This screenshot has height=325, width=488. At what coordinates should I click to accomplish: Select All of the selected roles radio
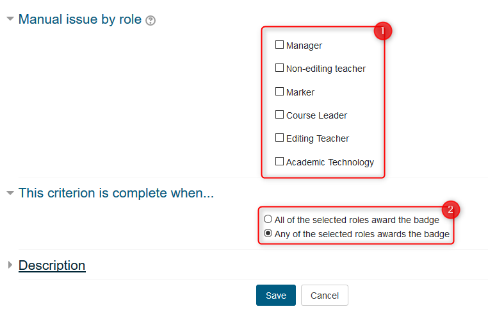click(x=268, y=219)
